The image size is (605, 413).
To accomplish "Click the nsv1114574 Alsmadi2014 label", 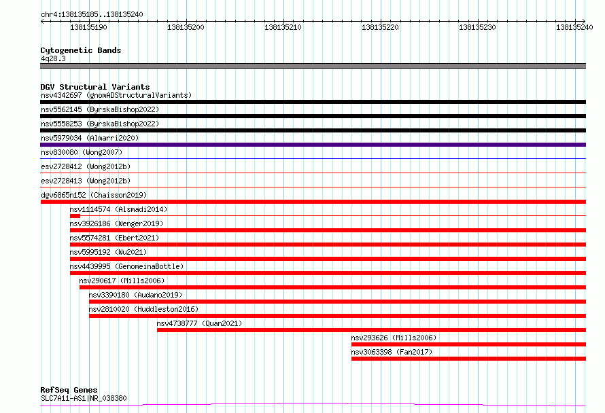I will tap(118, 209).
